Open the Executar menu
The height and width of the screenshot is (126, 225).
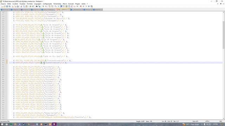point(71,4)
